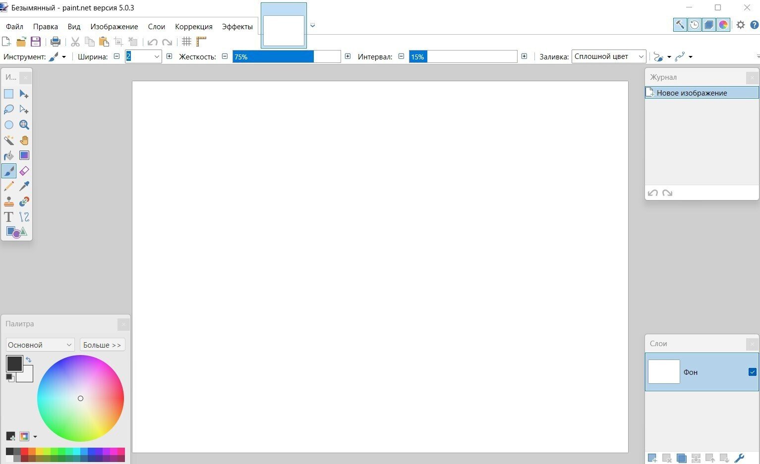Toggle the History window button
Viewport: 760px width, 464px height.
pyautogui.click(x=695, y=25)
